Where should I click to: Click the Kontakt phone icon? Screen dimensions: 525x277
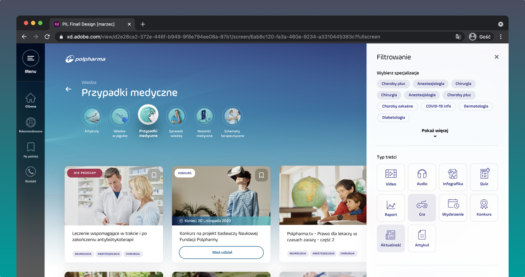pos(31,172)
